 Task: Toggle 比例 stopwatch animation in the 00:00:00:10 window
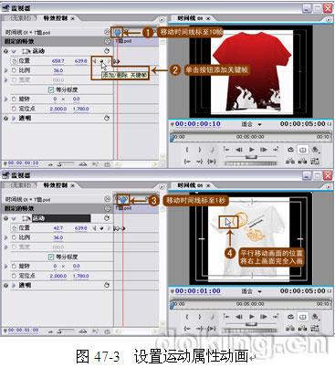[14, 70]
